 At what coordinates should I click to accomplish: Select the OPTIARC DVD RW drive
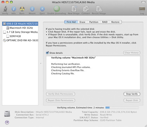(x=20, y=40)
